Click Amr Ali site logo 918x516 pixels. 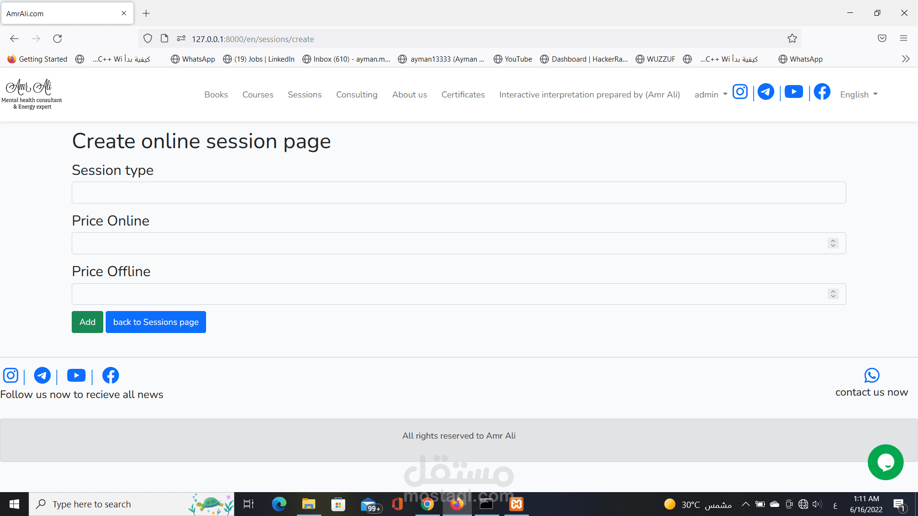click(32, 94)
